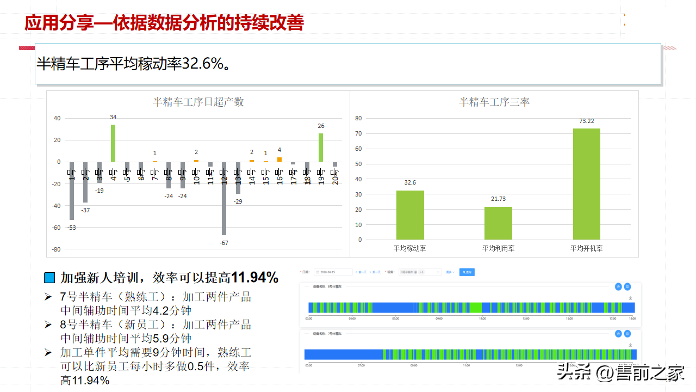Open the 设备 device multi-select dropdown
The image size is (696, 392).
(x=420, y=272)
